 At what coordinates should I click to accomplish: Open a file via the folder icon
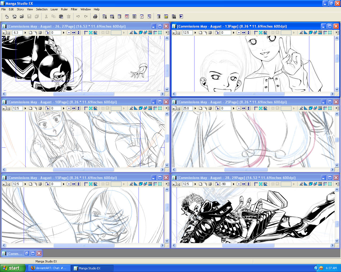[x=22, y=16]
